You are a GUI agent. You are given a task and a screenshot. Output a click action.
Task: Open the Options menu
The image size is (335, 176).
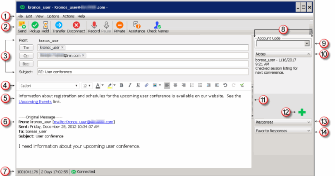(53, 16)
